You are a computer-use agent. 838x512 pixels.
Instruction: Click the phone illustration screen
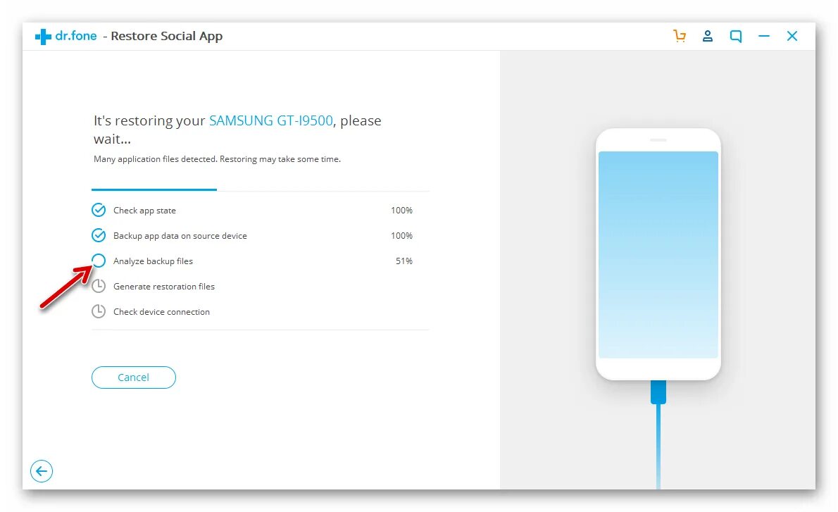pos(658,254)
